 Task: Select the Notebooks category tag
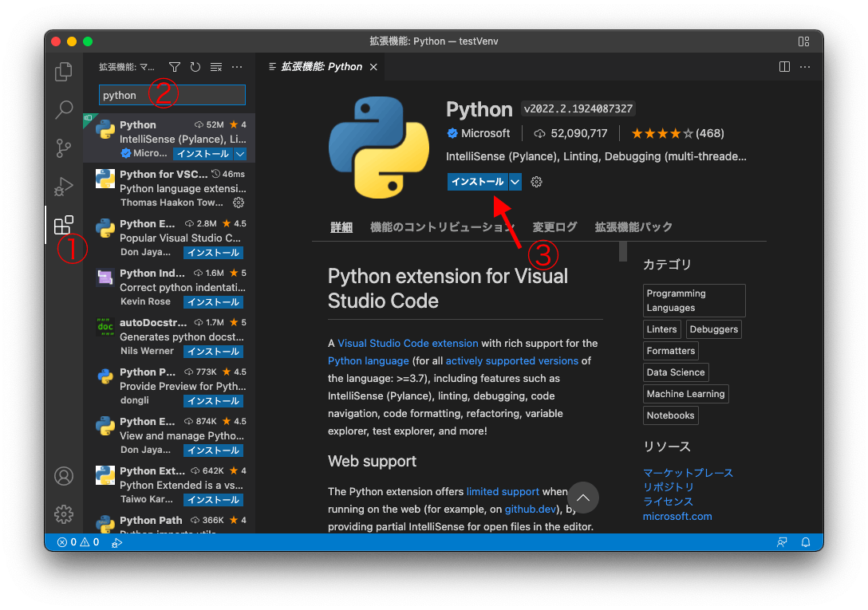(x=671, y=415)
